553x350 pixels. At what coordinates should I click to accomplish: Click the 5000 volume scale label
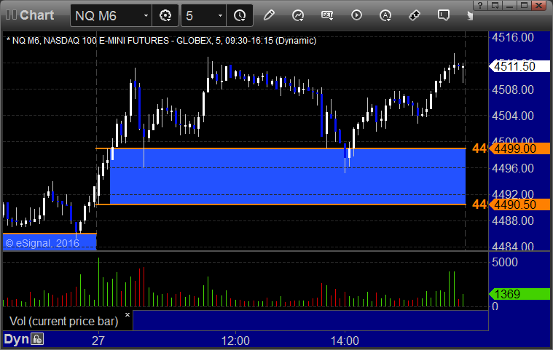coord(505,262)
